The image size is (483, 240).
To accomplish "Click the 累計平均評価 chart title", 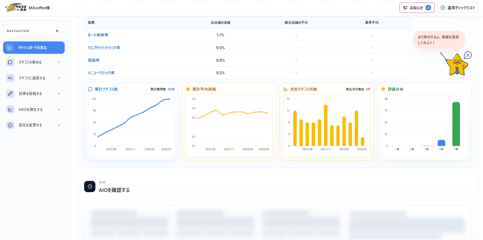I will point(204,89).
